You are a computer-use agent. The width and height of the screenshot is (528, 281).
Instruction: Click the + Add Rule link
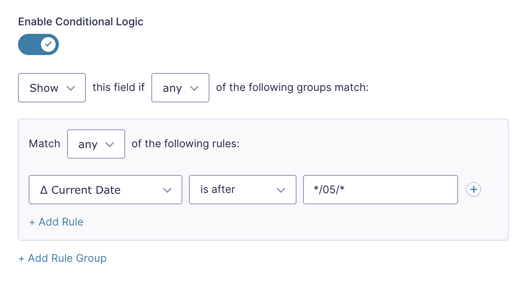(56, 222)
